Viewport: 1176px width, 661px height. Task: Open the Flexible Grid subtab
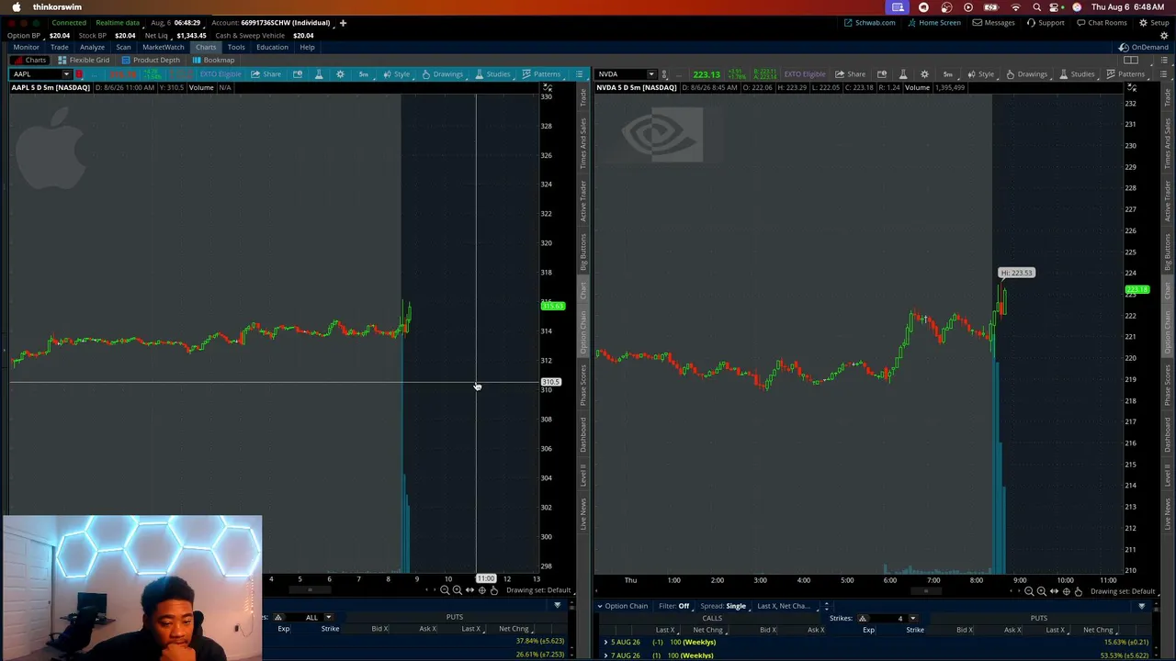coord(84,60)
